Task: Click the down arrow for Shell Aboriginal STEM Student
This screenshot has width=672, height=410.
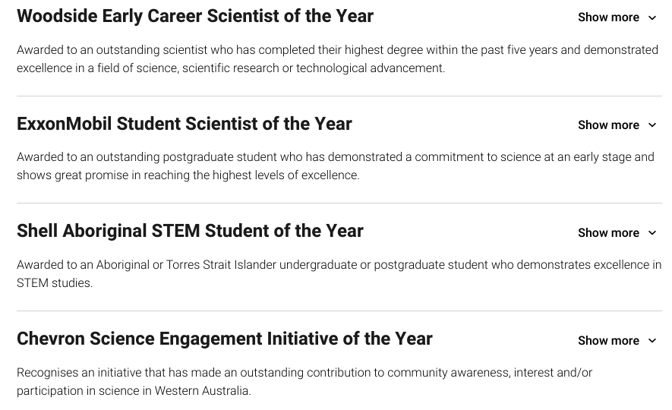Action: pyautogui.click(x=651, y=233)
